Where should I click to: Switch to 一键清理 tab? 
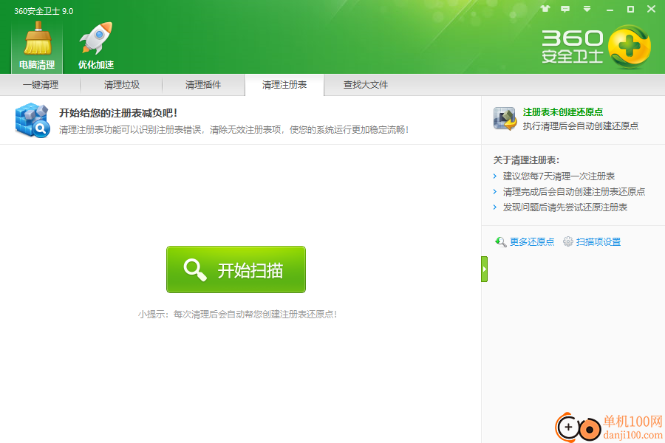[x=41, y=85]
